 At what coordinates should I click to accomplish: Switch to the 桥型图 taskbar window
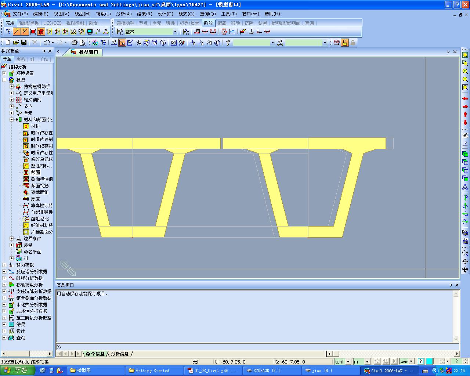[x=95, y=370]
